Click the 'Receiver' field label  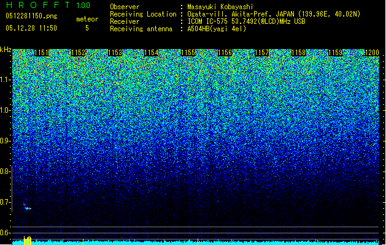point(125,21)
